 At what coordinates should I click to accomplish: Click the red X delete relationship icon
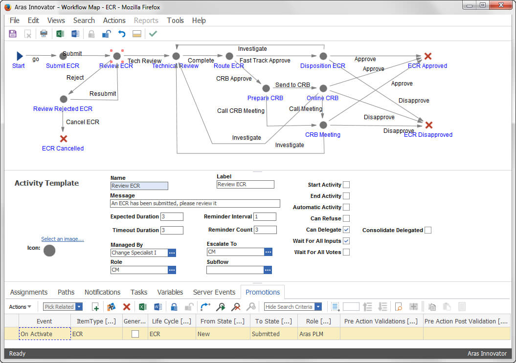(x=127, y=307)
